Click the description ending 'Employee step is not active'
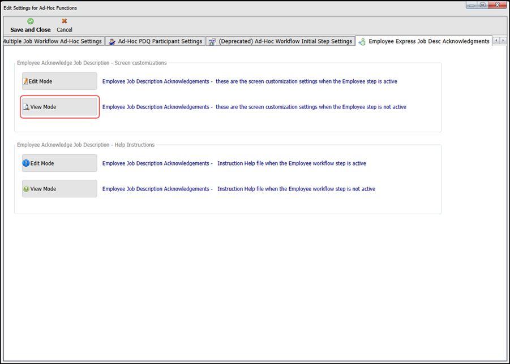The image size is (510, 364). 254,107
